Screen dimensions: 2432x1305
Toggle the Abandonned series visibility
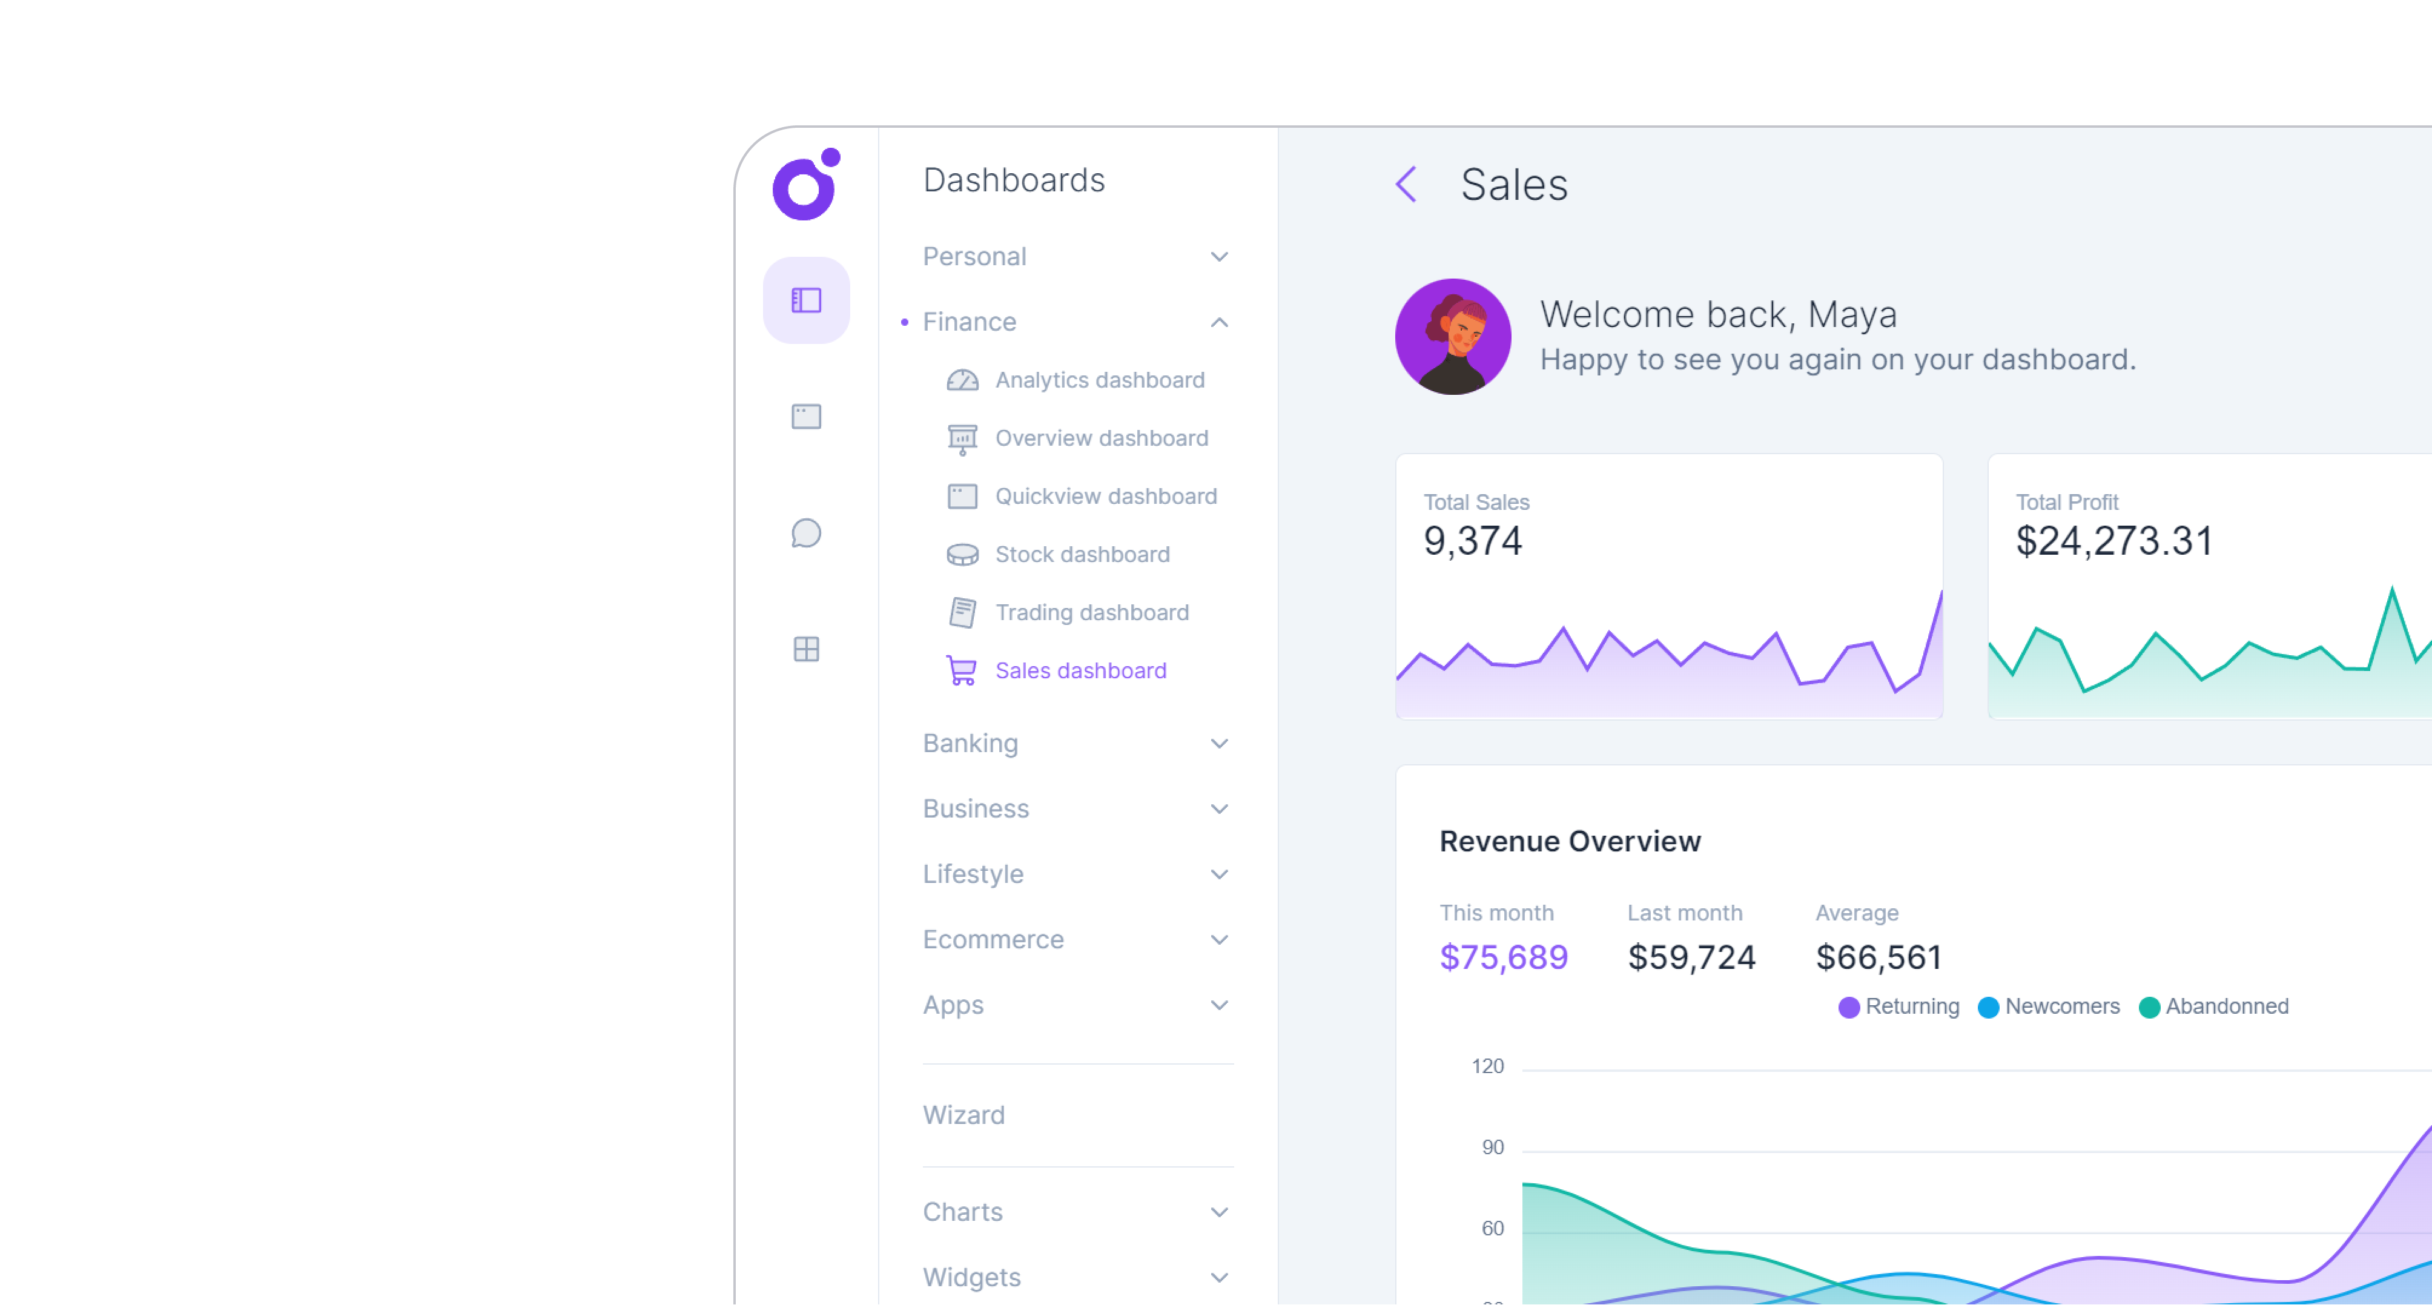(x=2213, y=1006)
